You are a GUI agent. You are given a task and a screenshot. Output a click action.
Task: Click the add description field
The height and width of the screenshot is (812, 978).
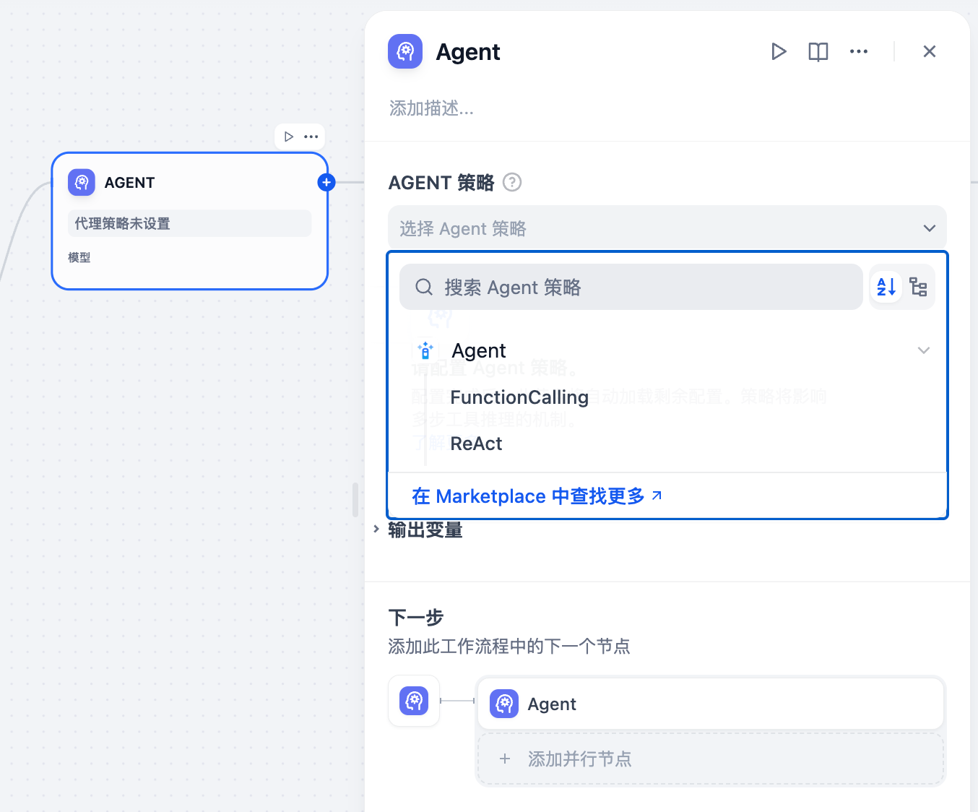tap(431, 108)
